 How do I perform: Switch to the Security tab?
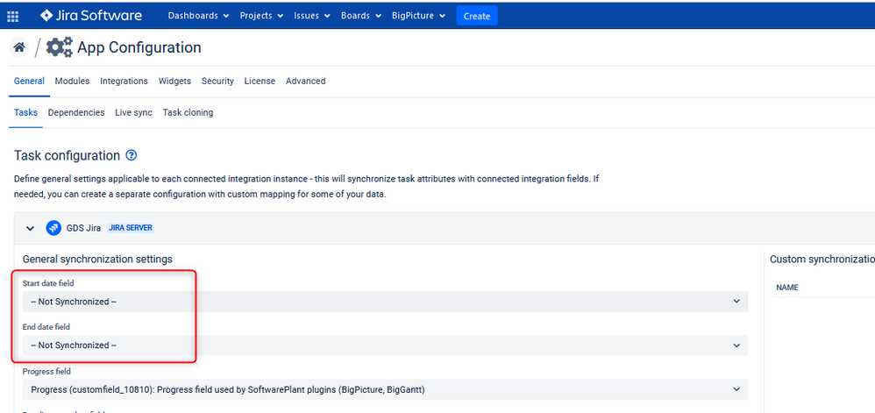[217, 81]
